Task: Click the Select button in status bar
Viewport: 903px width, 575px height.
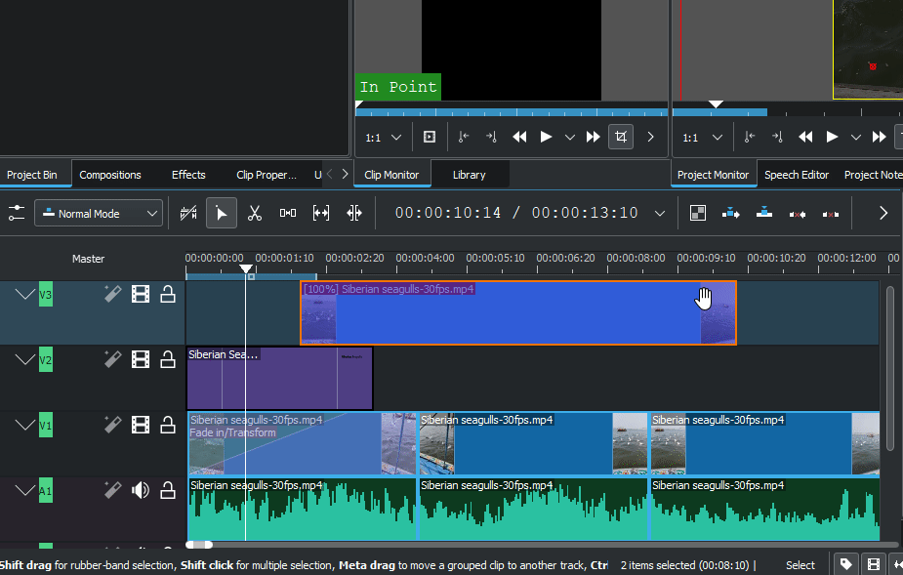Action: (800, 564)
